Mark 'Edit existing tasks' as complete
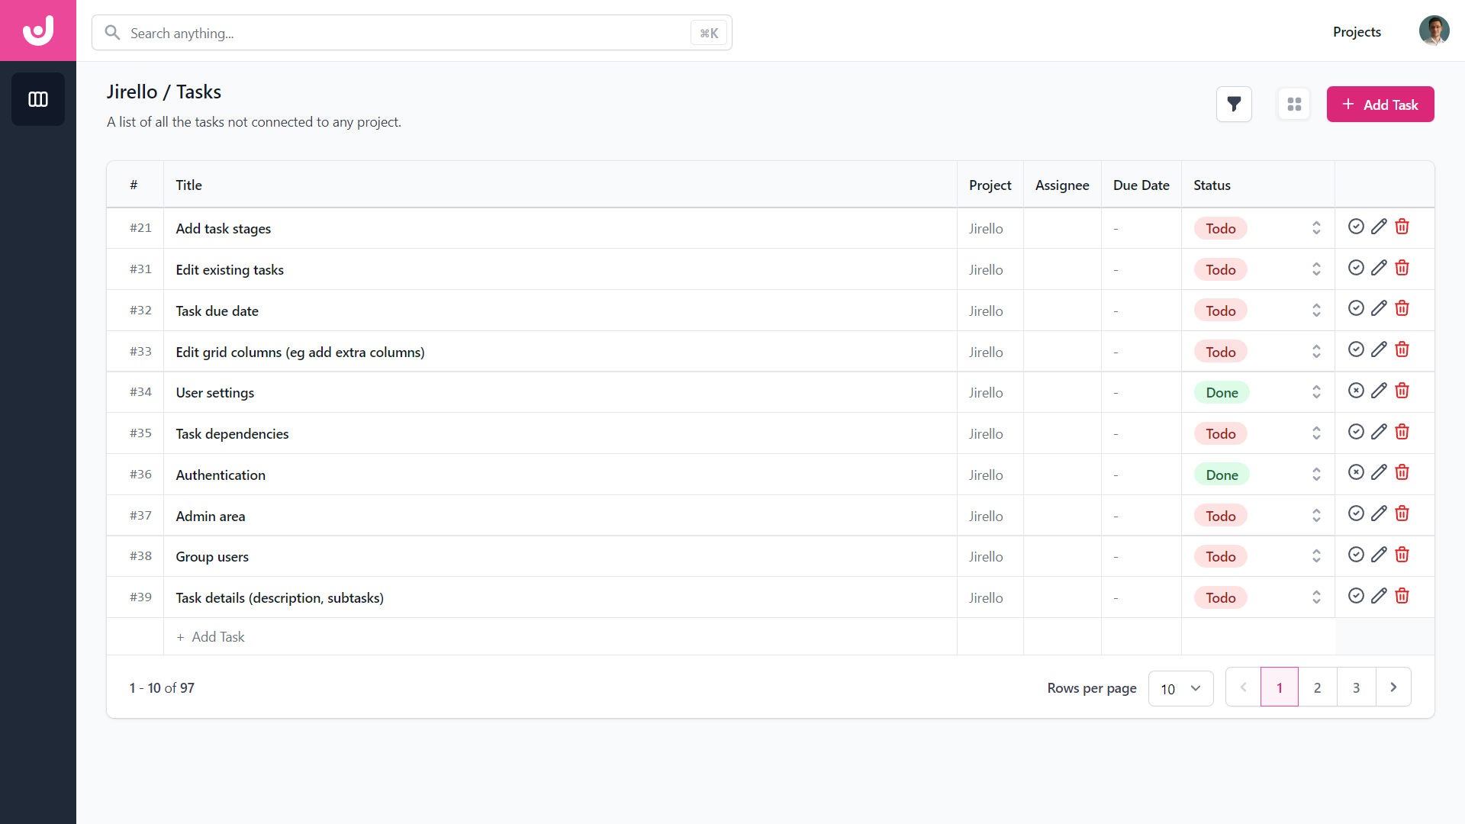 (1356, 268)
